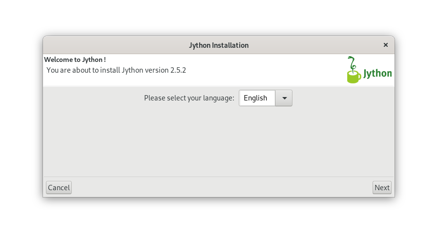The height and width of the screenshot is (238, 438).
Task: Click the Please select your language label
Action: [x=189, y=98]
